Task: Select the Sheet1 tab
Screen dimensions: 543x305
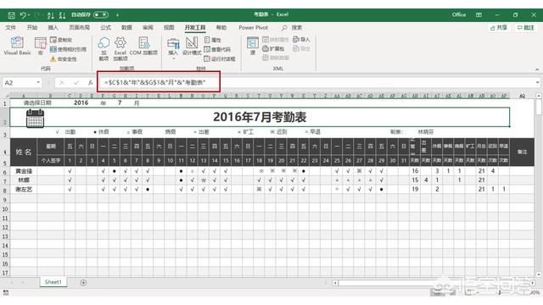Action: click(x=53, y=282)
